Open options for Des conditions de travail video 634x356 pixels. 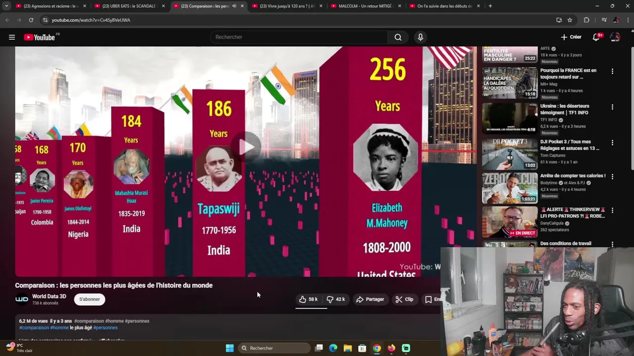point(612,244)
